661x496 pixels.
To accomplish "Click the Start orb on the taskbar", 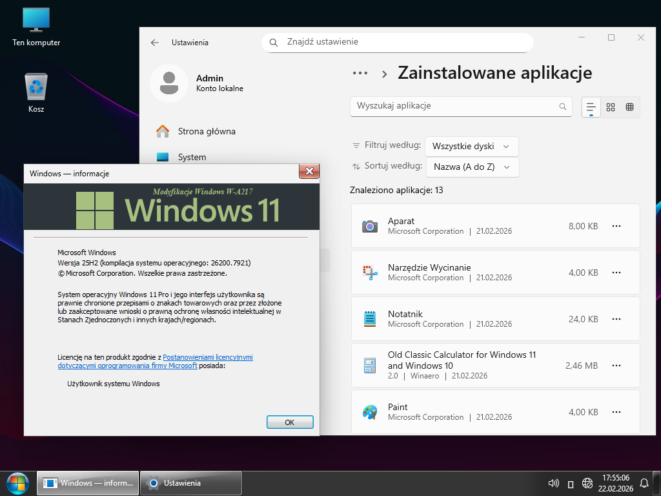I will pos(17,482).
